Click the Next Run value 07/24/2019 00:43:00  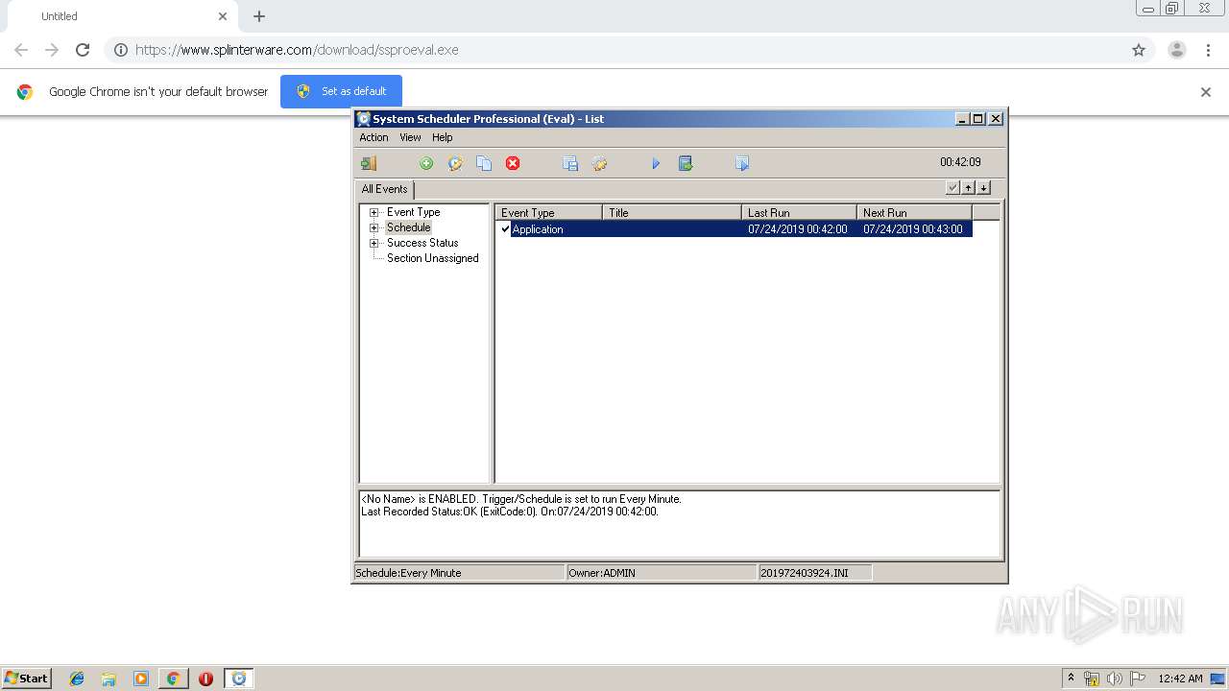pos(912,229)
